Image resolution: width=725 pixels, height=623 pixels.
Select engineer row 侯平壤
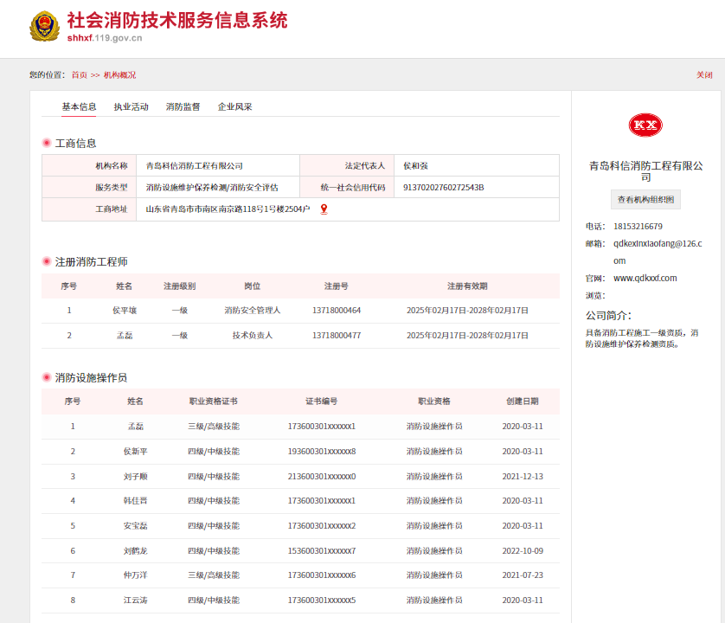(x=124, y=311)
